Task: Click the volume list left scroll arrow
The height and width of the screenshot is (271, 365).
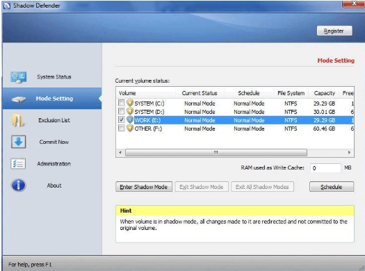Action: (120, 153)
